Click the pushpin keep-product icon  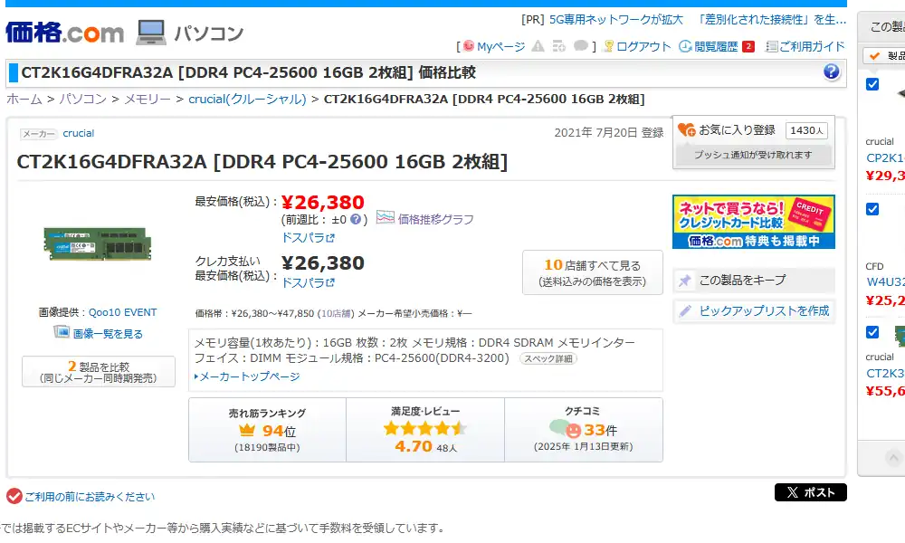(x=685, y=281)
